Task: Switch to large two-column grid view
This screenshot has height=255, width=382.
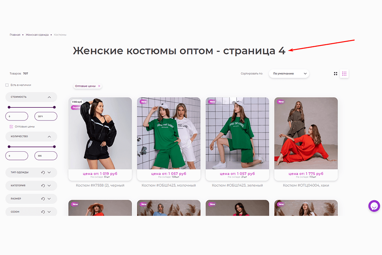Action: [335, 73]
